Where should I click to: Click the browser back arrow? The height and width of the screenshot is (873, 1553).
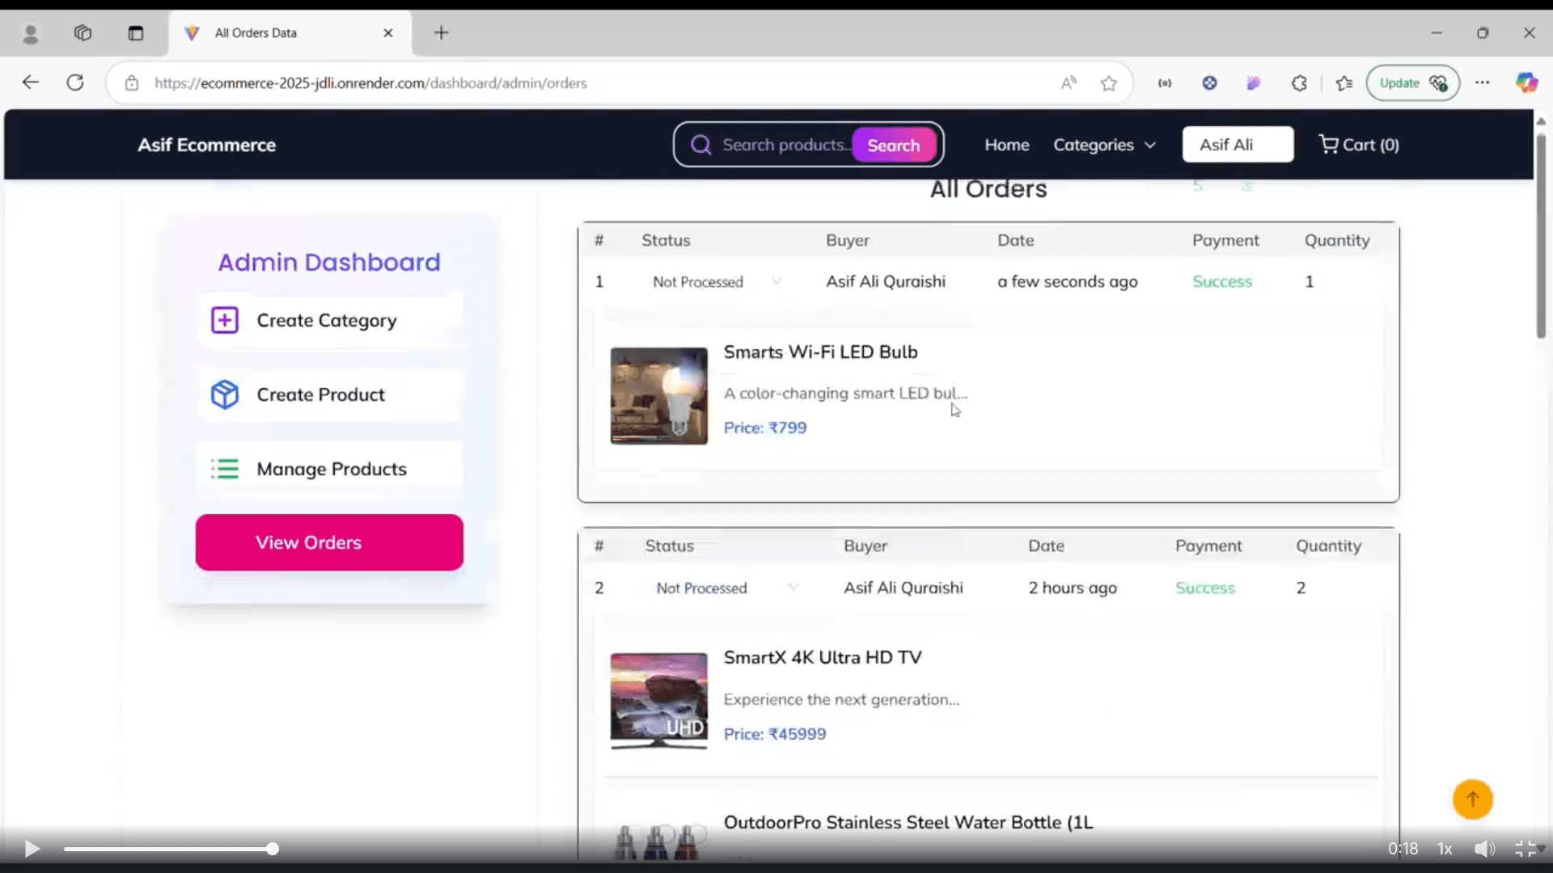point(31,82)
